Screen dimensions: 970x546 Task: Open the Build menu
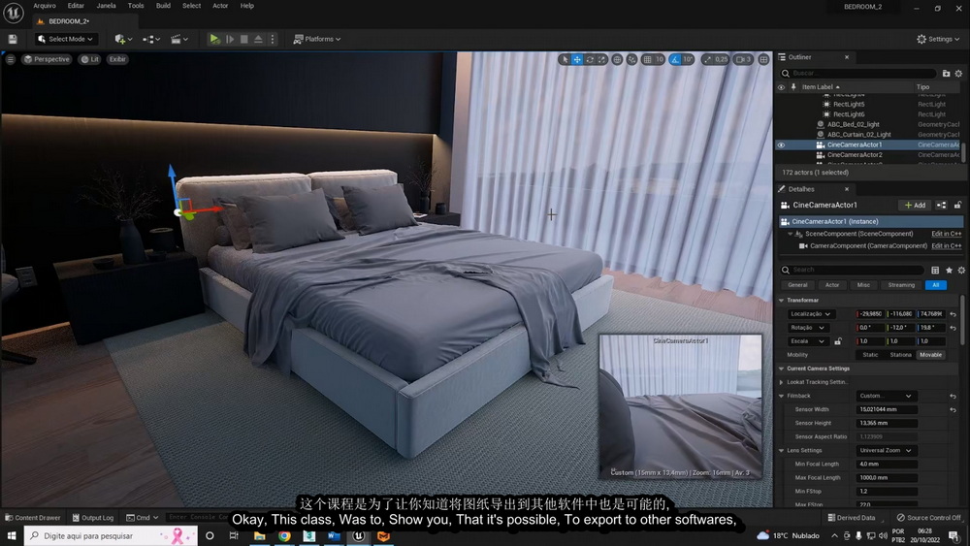click(x=163, y=6)
